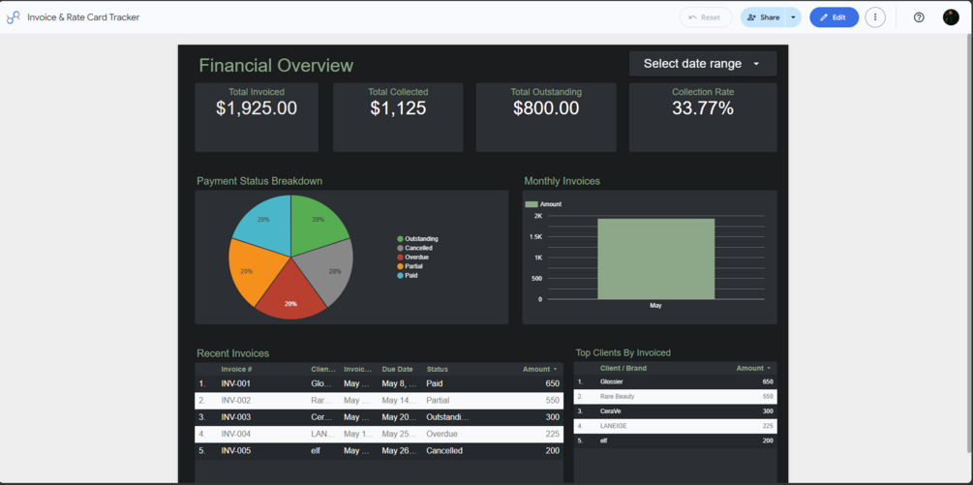The image size is (973, 485).
Task: Sort Top Clients by Amount header
Action: click(752, 369)
